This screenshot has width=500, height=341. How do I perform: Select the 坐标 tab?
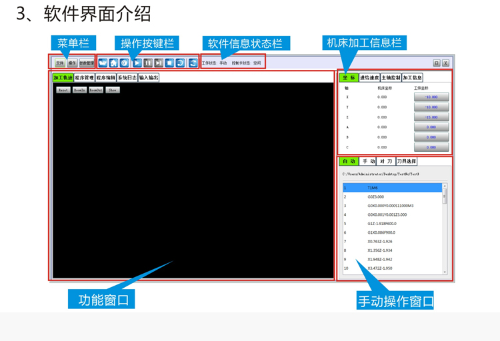click(349, 77)
